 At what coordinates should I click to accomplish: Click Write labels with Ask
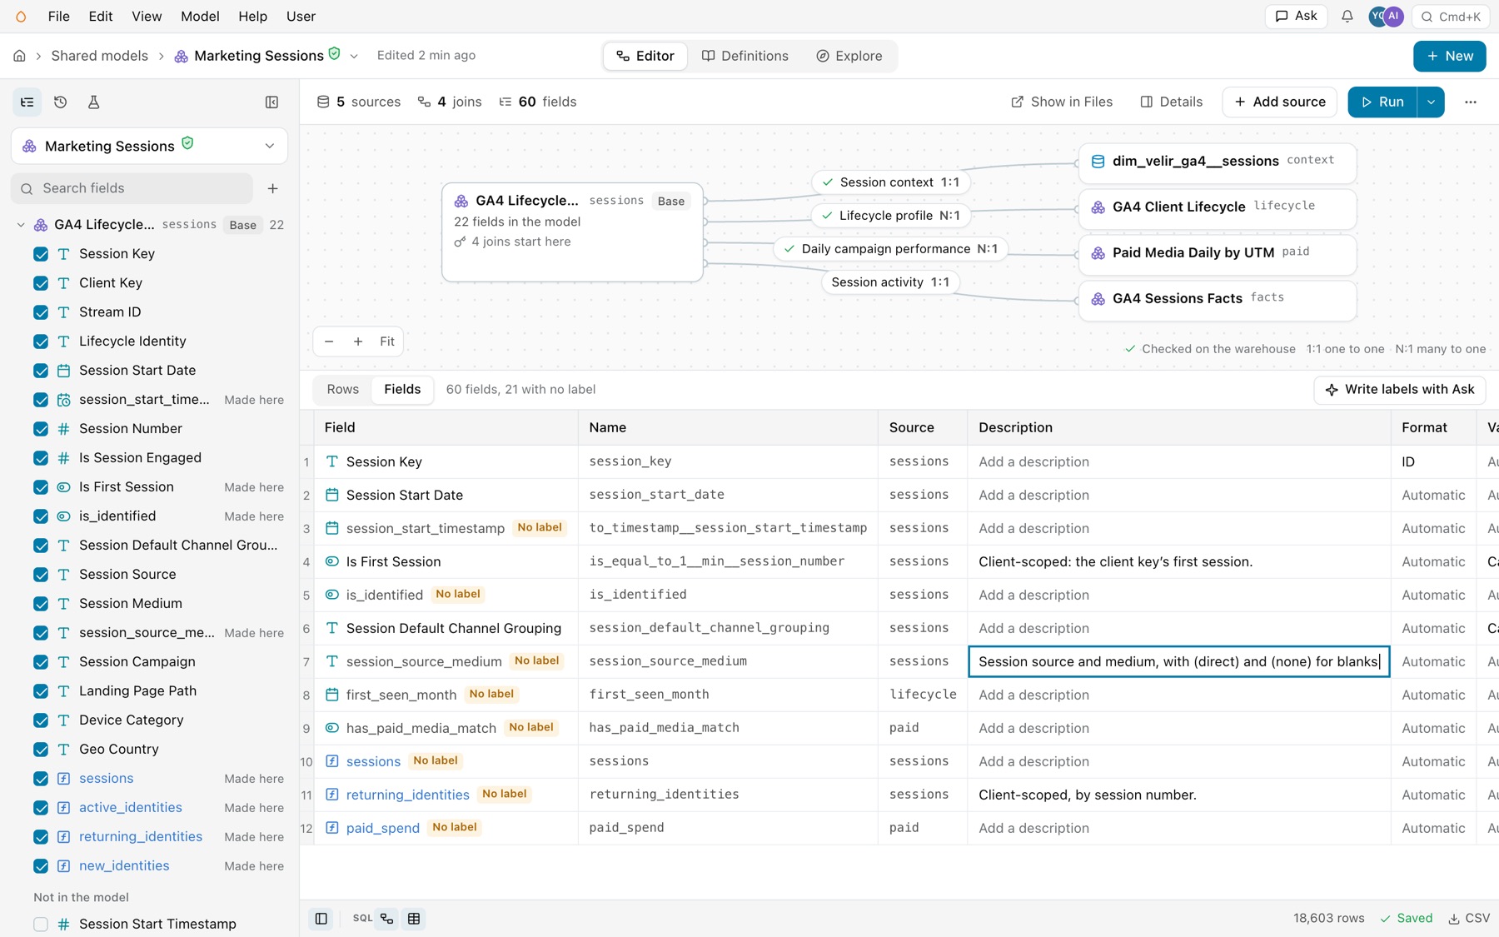pyautogui.click(x=1400, y=389)
